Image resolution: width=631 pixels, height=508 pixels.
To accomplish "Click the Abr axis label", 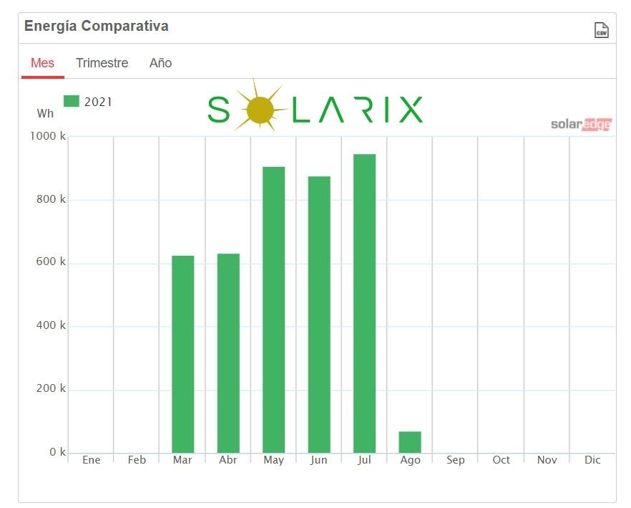I will click(x=228, y=459).
